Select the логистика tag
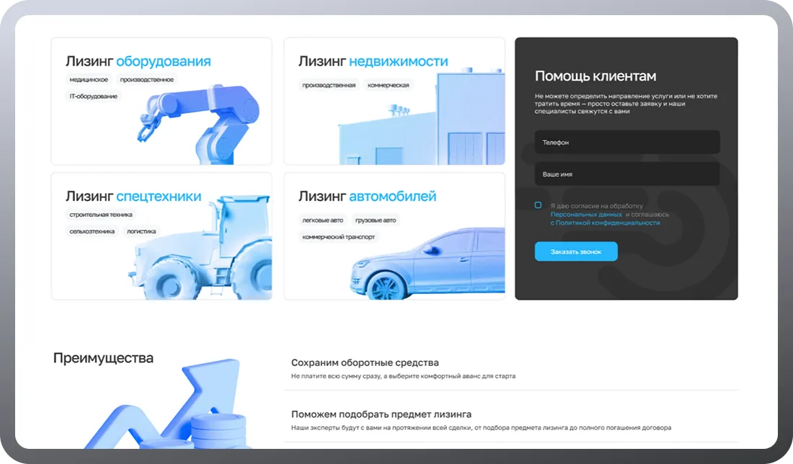Screen dimensions: 793x464 pyautogui.click(x=141, y=231)
